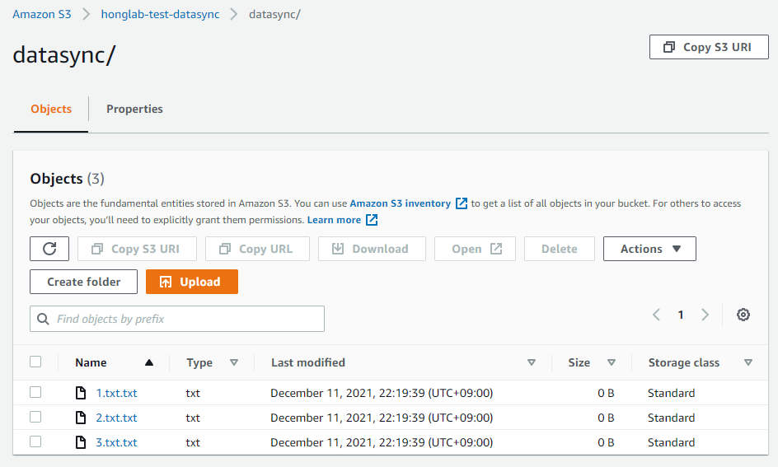
Task: Check the box for 3.txt.txt
Action: (35, 441)
